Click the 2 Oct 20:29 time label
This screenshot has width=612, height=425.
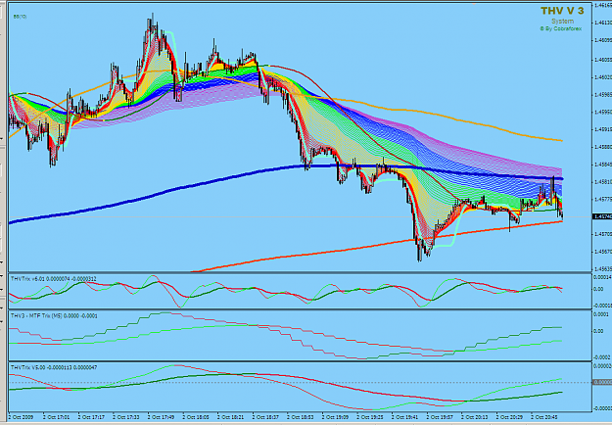click(x=509, y=417)
